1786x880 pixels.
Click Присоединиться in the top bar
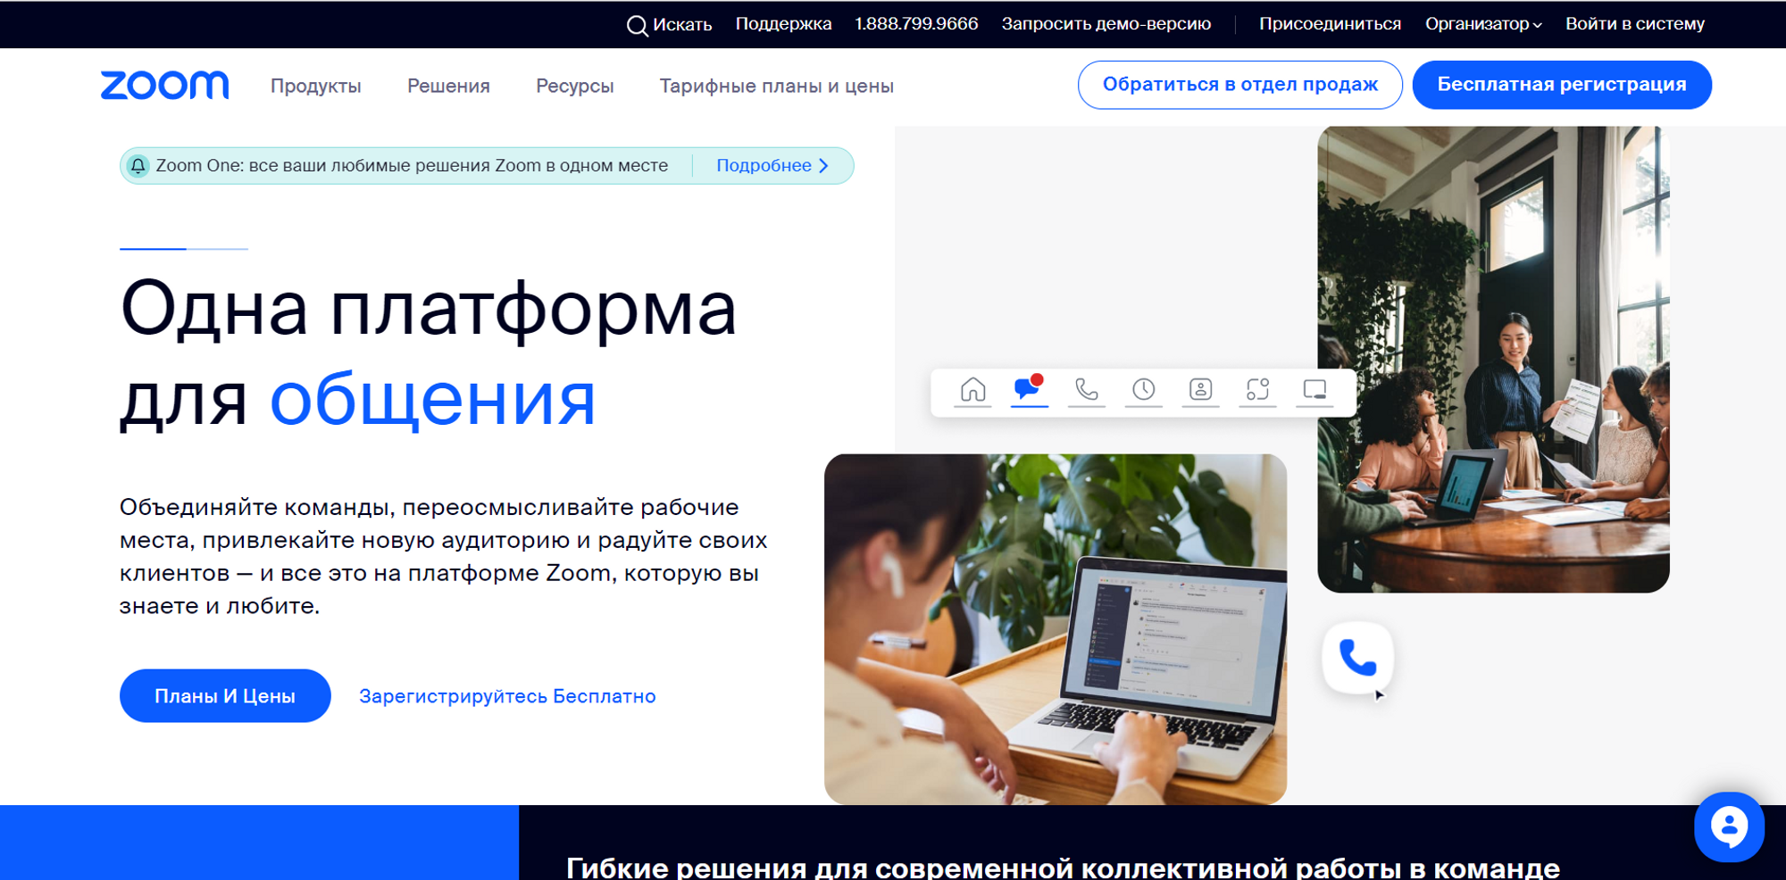1330,24
